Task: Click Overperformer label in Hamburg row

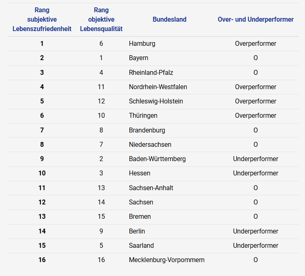Action: [x=255, y=44]
